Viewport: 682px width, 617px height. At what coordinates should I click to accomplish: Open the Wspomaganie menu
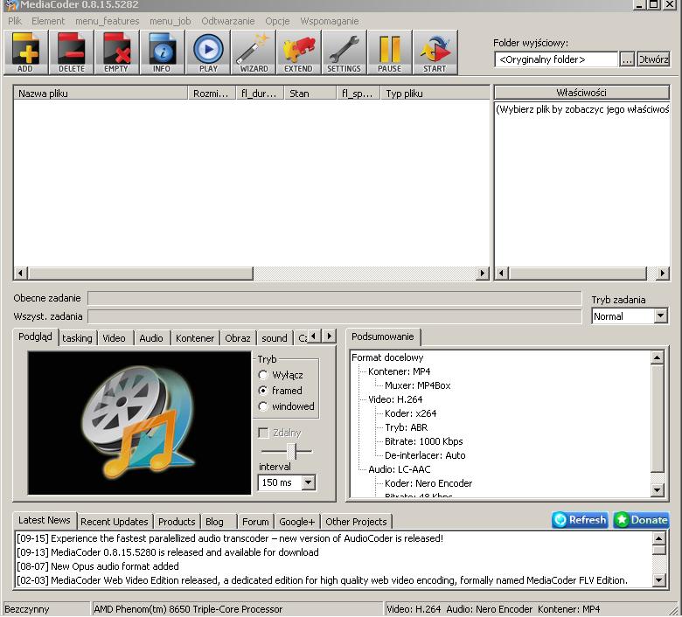click(x=330, y=21)
